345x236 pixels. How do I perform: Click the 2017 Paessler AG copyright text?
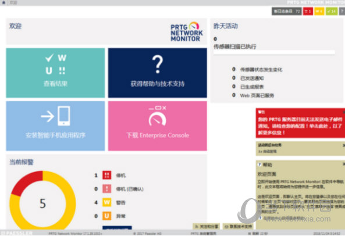coord(147,233)
